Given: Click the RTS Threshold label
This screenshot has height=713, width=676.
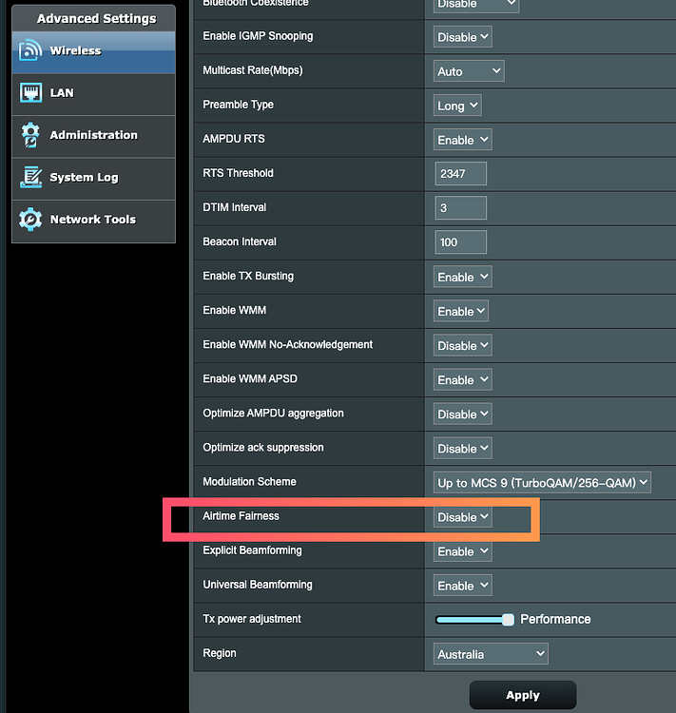Looking at the screenshot, I should coord(239,173).
